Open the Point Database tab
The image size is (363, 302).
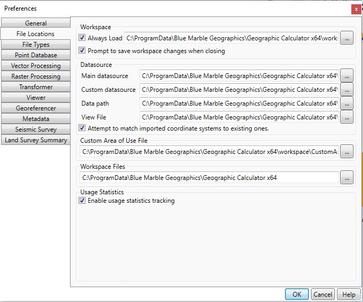tap(36, 55)
